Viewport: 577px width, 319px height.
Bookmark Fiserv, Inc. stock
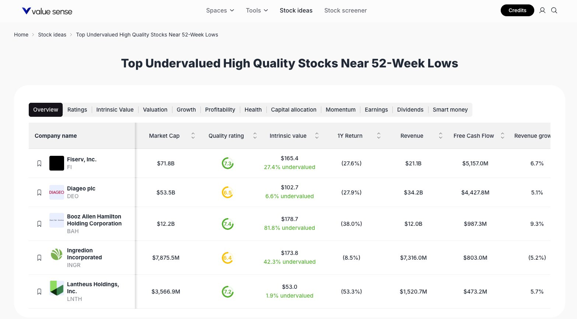pyautogui.click(x=39, y=163)
